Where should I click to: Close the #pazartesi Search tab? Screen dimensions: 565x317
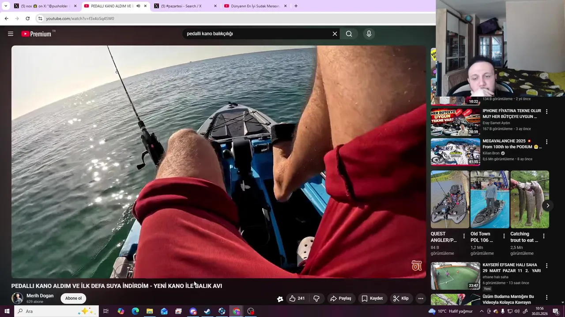click(x=215, y=6)
